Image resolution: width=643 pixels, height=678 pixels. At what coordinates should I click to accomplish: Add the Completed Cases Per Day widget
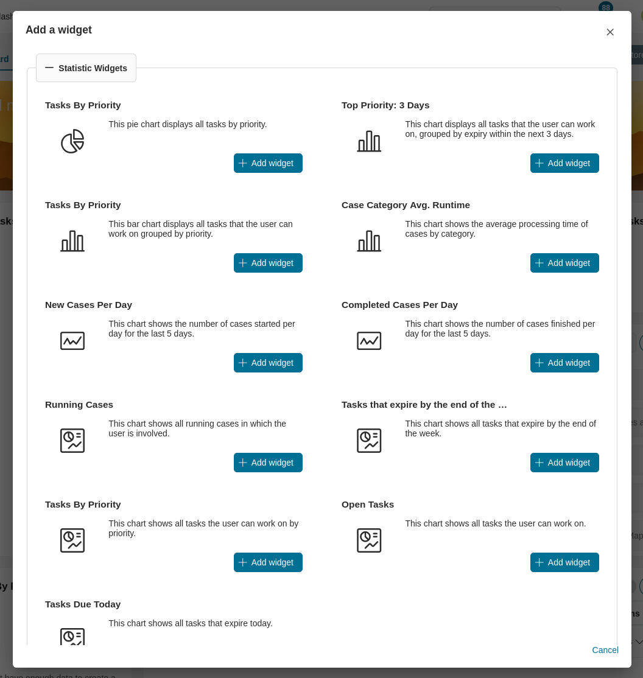point(564,363)
